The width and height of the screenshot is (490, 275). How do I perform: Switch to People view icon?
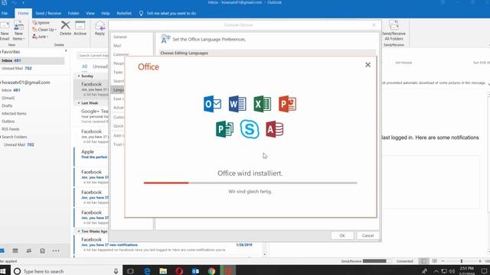[29, 251]
